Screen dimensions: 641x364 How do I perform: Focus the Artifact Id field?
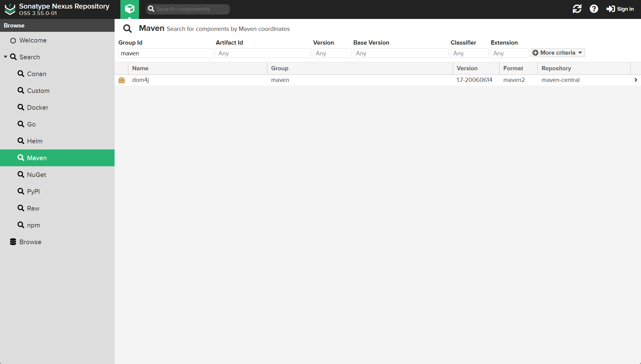pyautogui.click(x=263, y=53)
